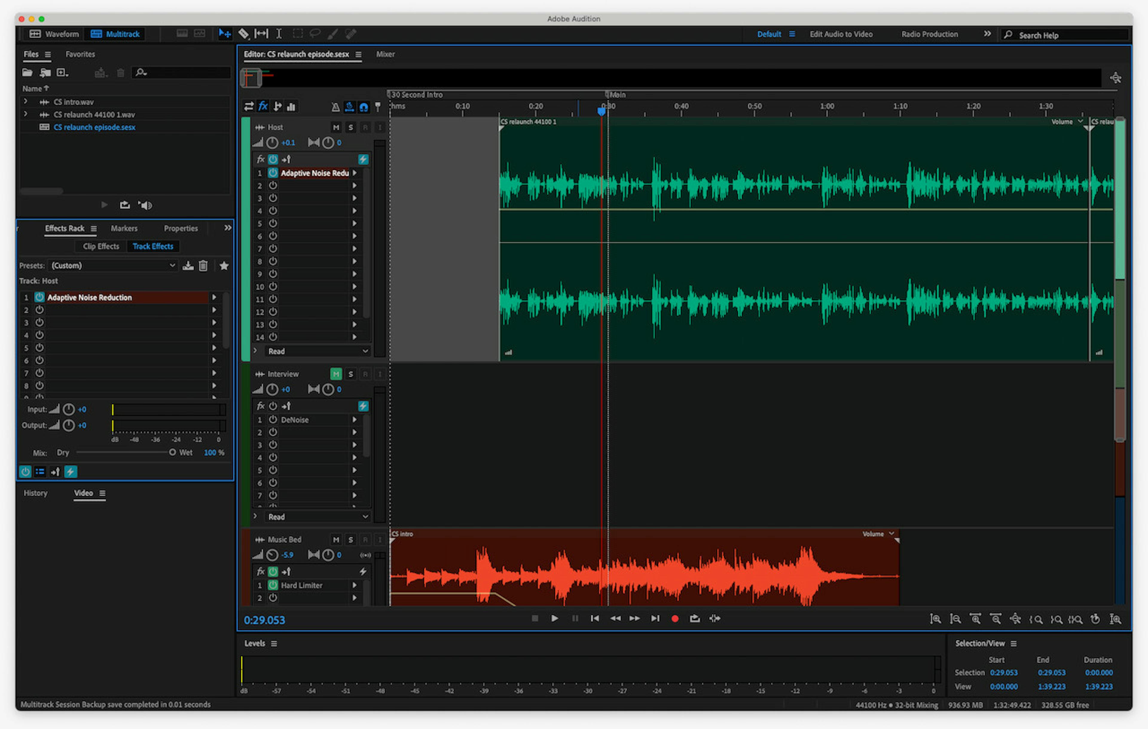This screenshot has height=729, width=1148.
Task: Toggle power for Adaptive Noise Reduction in rack
Action: pyautogui.click(x=39, y=297)
